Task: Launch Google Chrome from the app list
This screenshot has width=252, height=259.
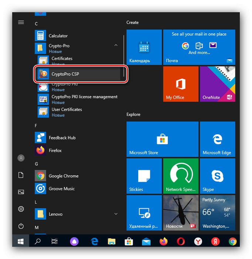Action: click(x=77, y=176)
